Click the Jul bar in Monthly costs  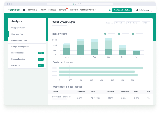pos(80,47)
